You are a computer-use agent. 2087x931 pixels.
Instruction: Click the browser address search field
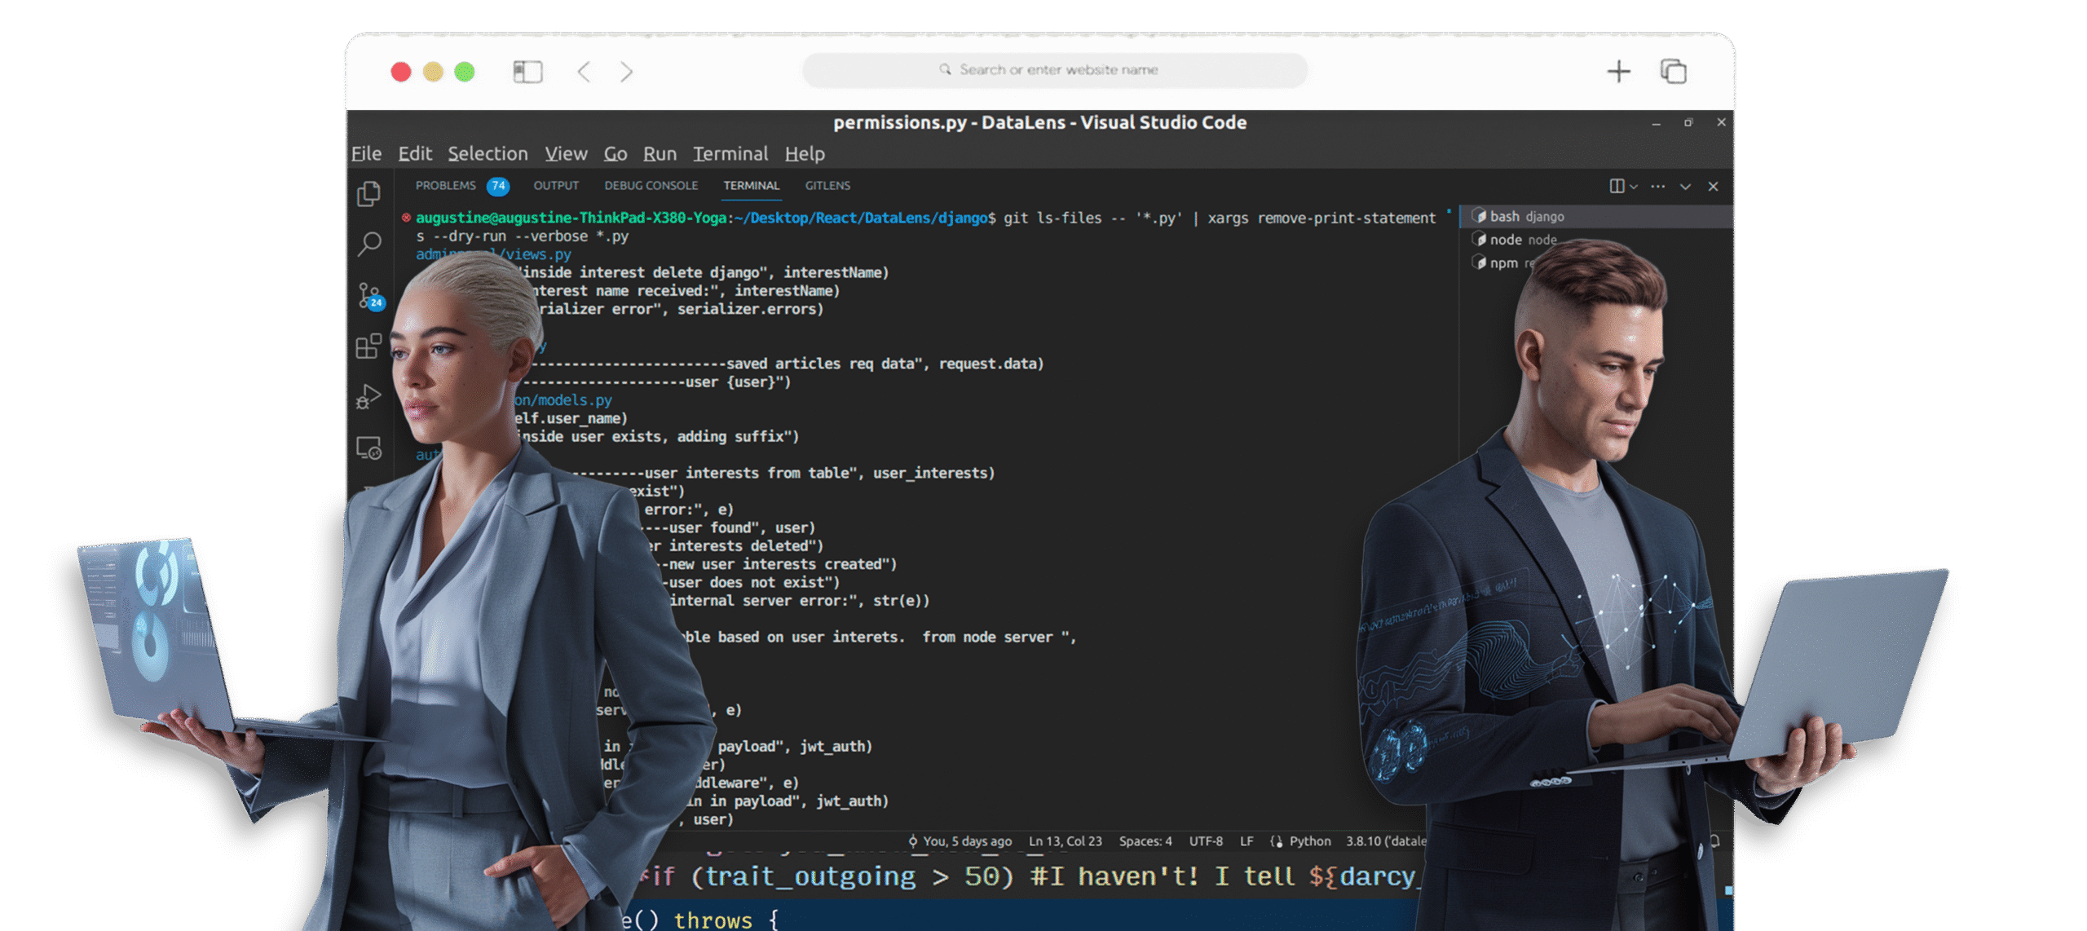(1057, 70)
